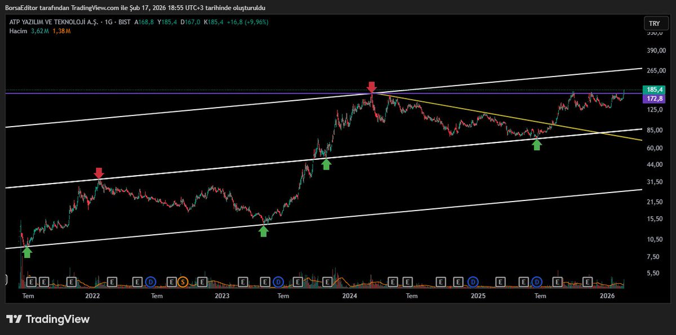This screenshot has width=676, height=335.
Task: Click the E marker immediately left of S marker
Action: [x=171, y=281]
